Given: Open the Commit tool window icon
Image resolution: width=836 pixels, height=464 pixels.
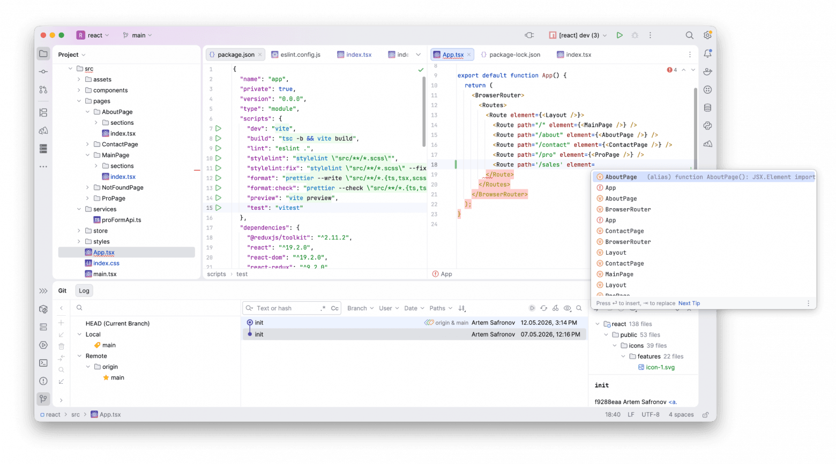Looking at the screenshot, I should [43, 72].
